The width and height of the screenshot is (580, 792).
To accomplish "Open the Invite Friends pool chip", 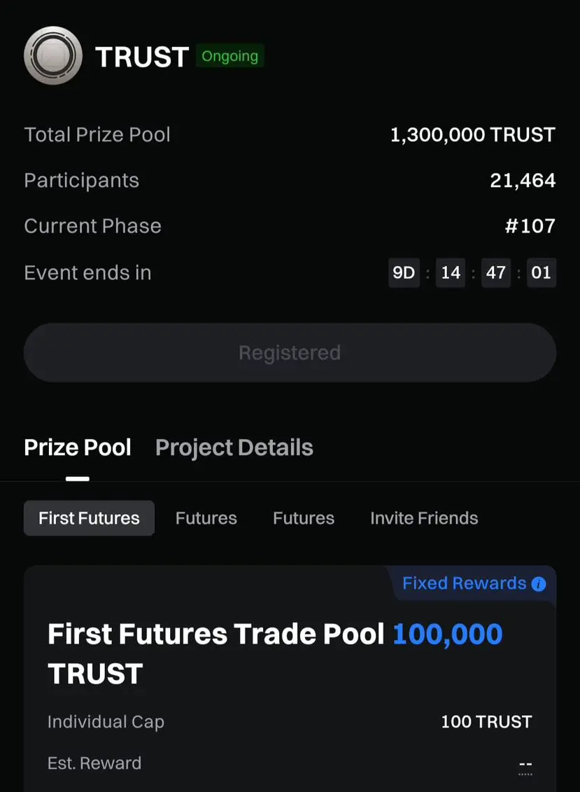I will click(424, 518).
